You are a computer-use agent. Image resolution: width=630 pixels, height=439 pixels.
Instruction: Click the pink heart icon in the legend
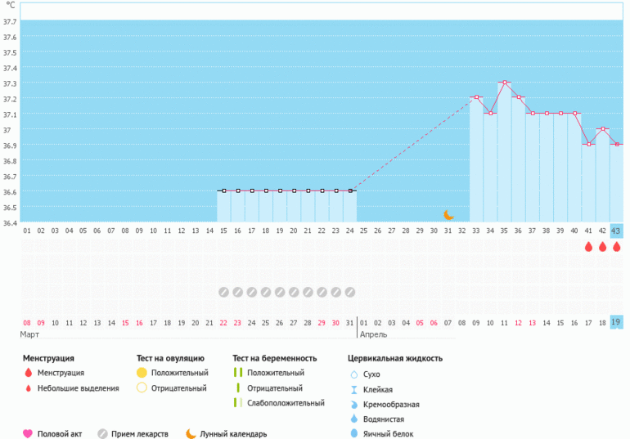coord(27,434)
